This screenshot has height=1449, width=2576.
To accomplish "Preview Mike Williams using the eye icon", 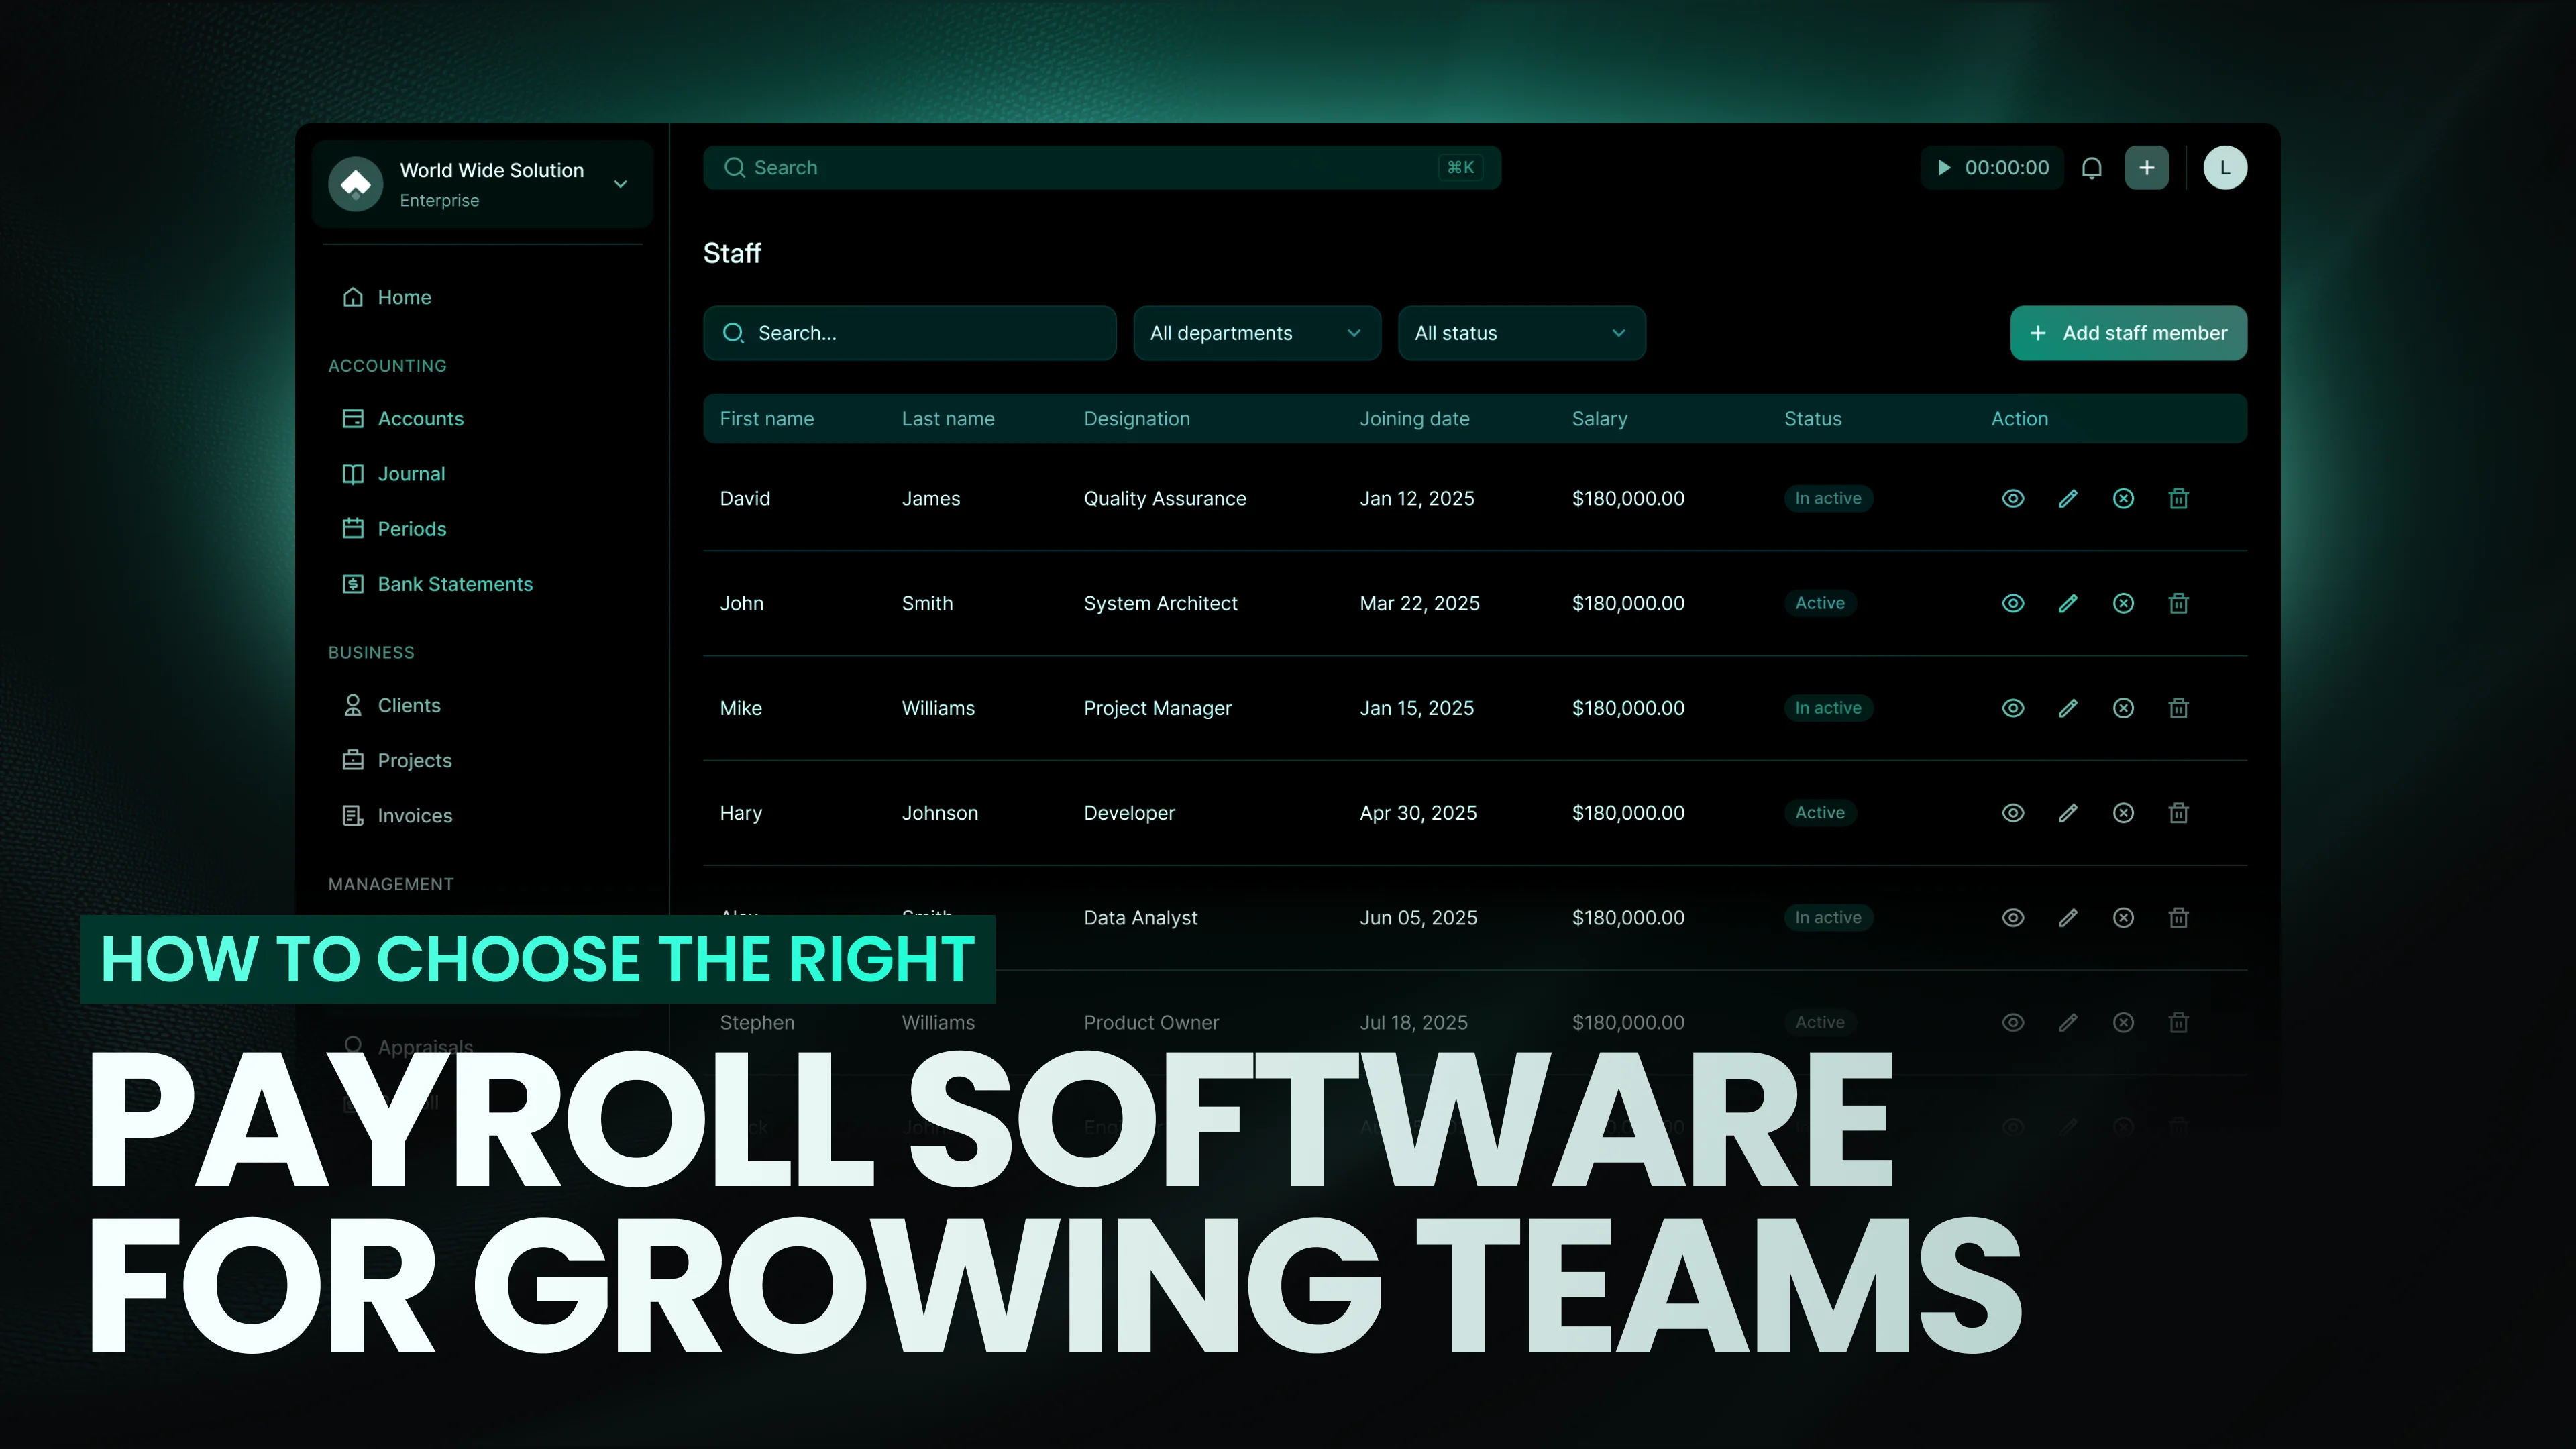I will 2013,707.
